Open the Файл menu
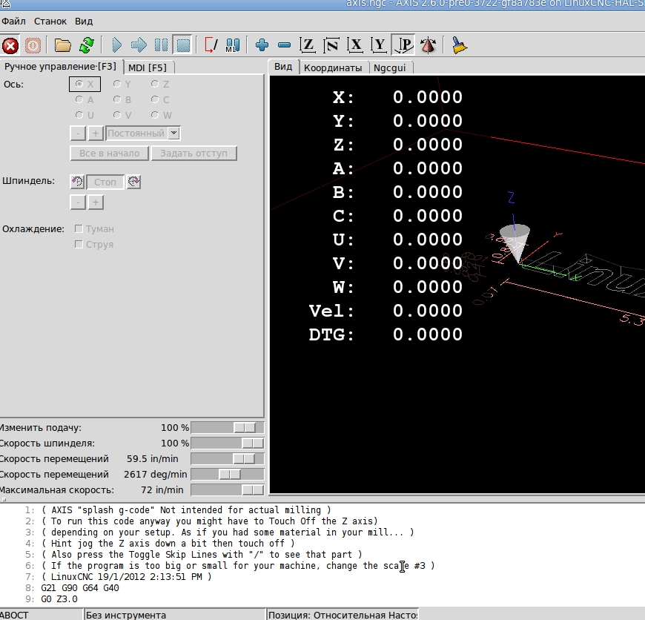This screenshot has width=645, height=620. click(13, 21)
